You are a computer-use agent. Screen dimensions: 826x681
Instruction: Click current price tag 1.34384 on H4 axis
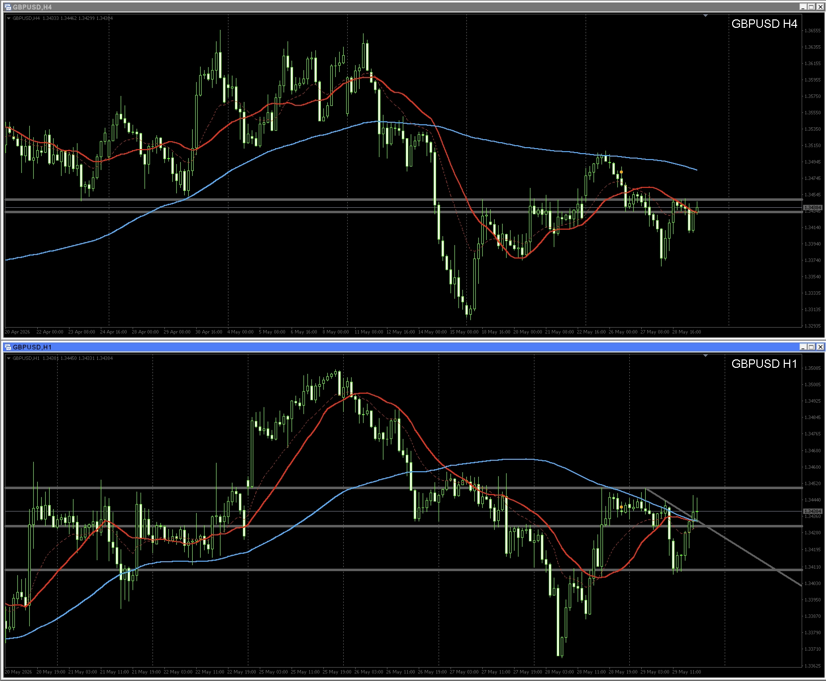813,207
